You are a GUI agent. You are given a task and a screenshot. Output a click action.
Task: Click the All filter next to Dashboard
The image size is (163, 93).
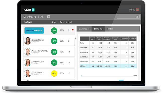coord(42,17)
